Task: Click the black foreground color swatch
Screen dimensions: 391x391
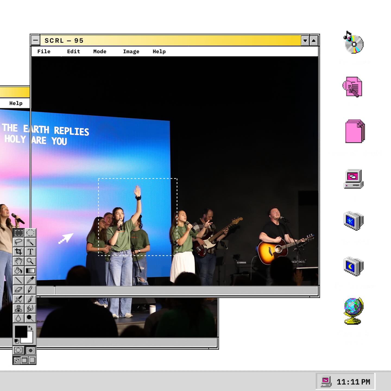Action: coord(21,331)
